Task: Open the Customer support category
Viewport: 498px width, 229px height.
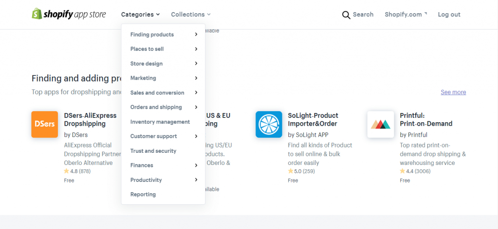Action: point(153,136)
